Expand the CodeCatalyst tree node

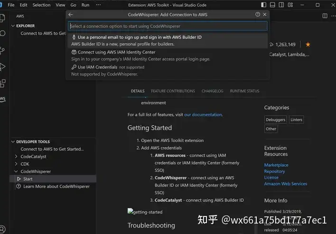coord(16,157)
